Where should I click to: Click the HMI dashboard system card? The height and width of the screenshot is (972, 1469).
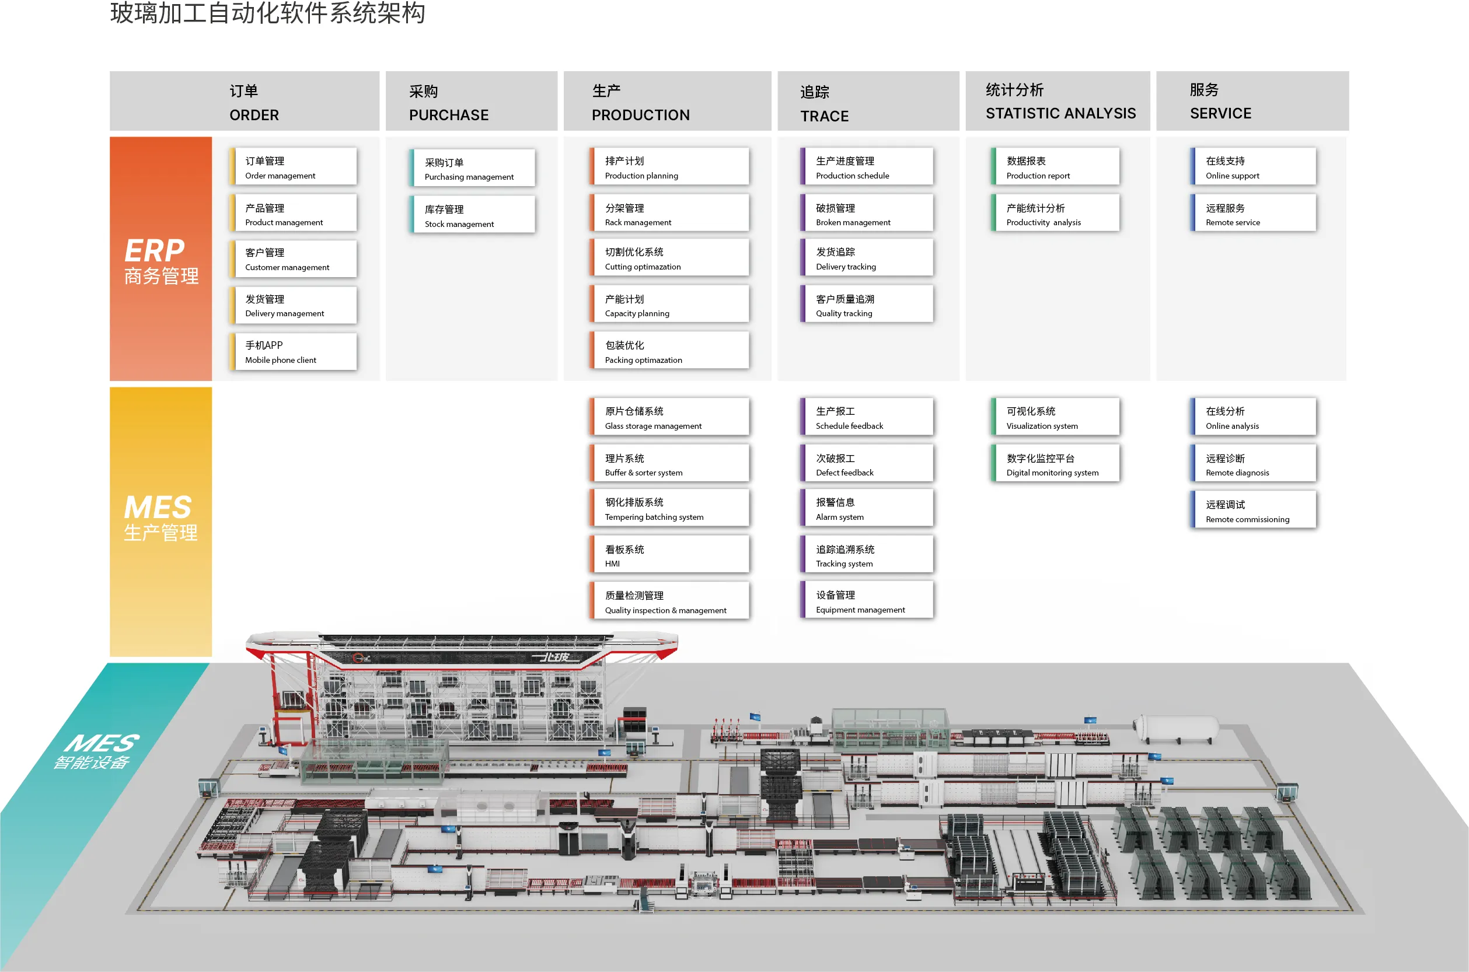668,555
